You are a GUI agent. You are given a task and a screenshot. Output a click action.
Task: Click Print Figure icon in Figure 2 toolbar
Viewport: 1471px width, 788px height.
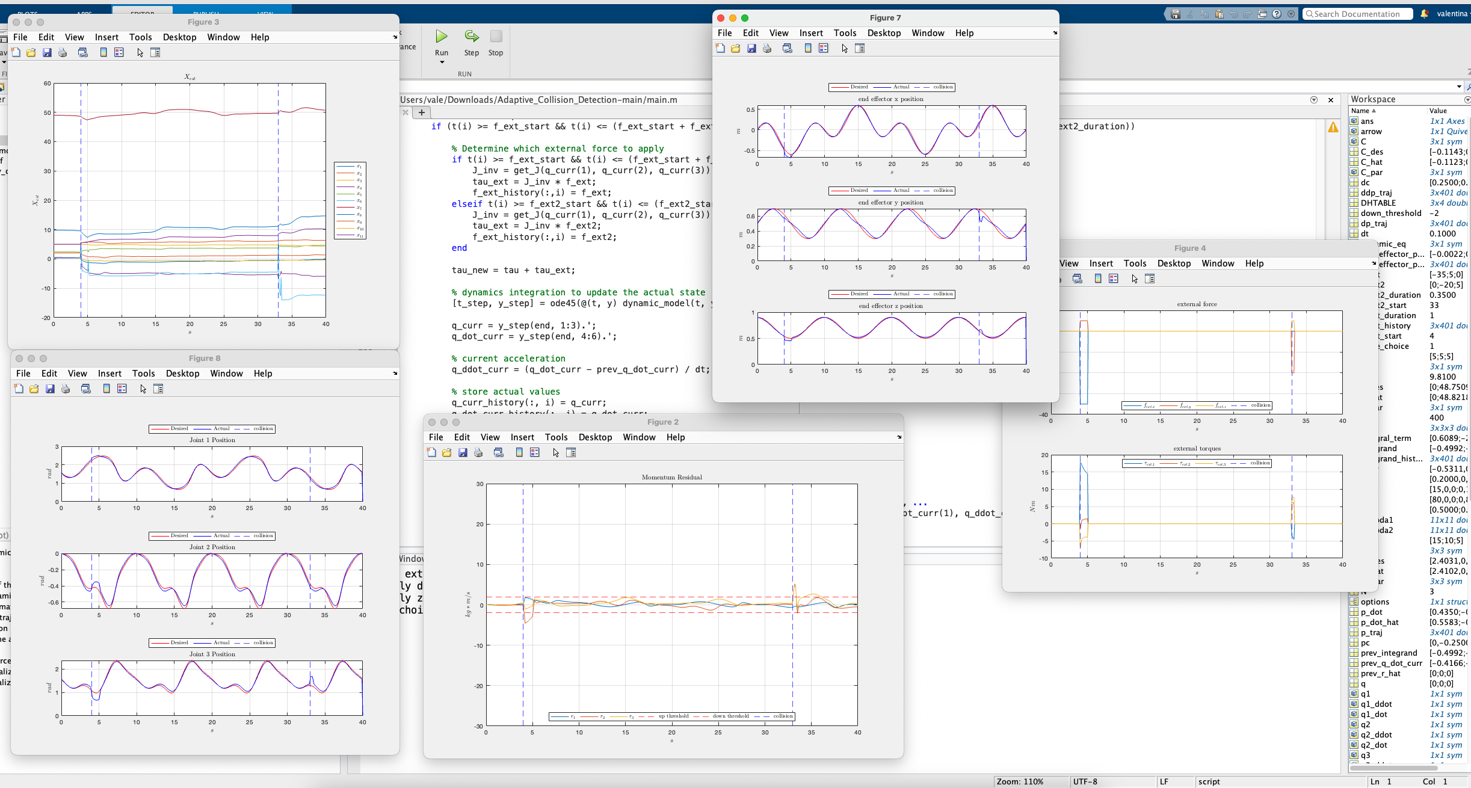(x=478, y=453)
